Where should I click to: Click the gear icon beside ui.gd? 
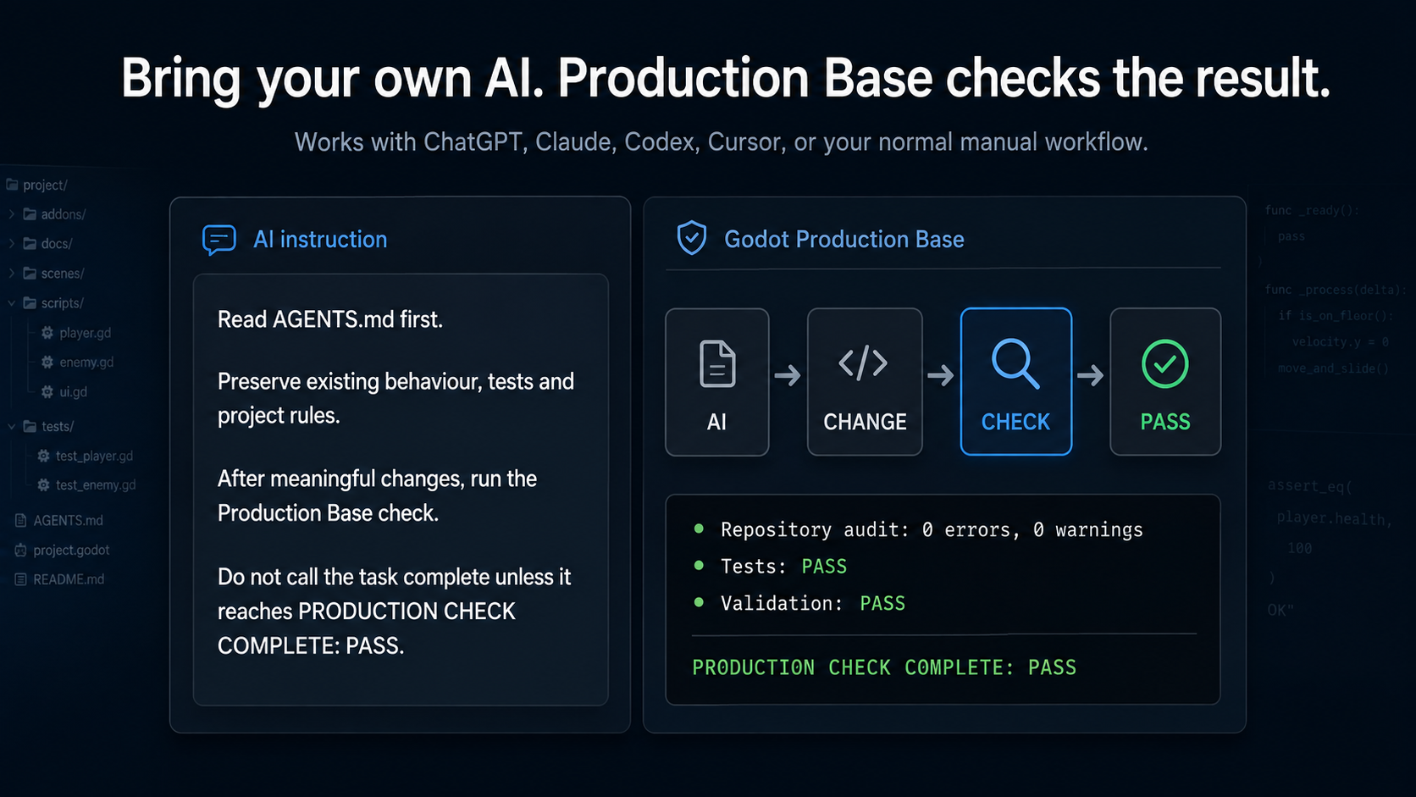(47, 391)
